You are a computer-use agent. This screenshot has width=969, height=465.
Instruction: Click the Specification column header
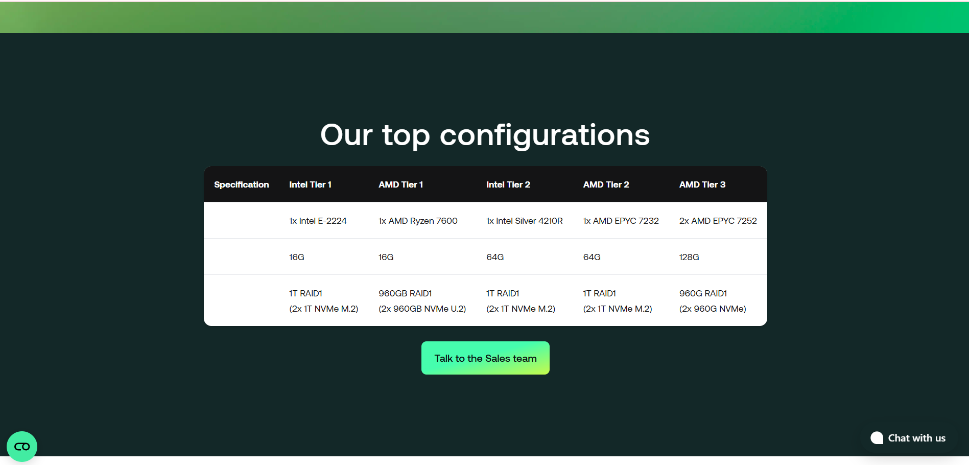[241, 184]
